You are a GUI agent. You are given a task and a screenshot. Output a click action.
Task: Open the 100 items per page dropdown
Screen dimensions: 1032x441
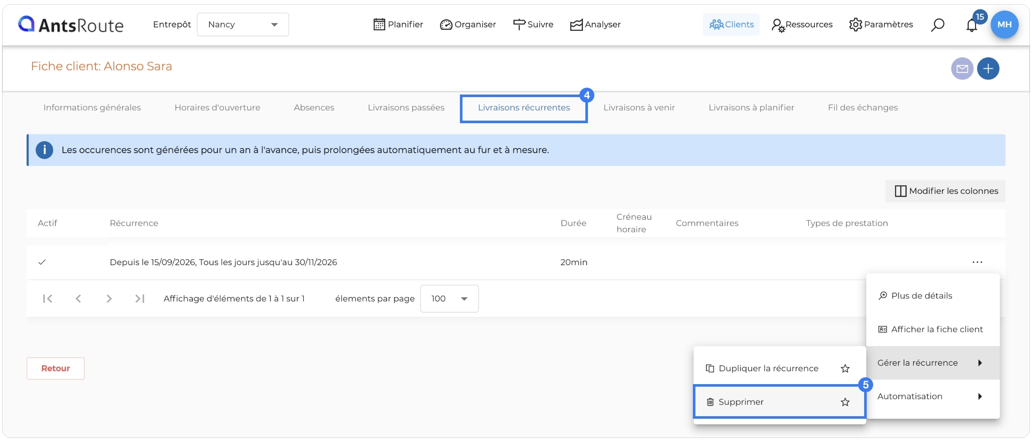click(x=449, y=299)
